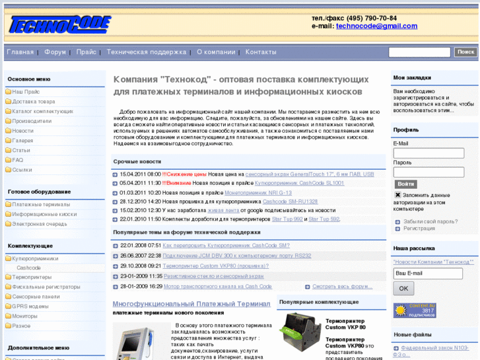
Task: Open forum topic Мотор транспортного канала на Cash Code
Action: click(218, 286)
